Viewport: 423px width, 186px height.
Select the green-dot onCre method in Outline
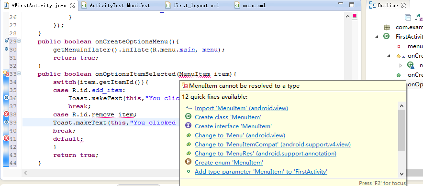415,75
